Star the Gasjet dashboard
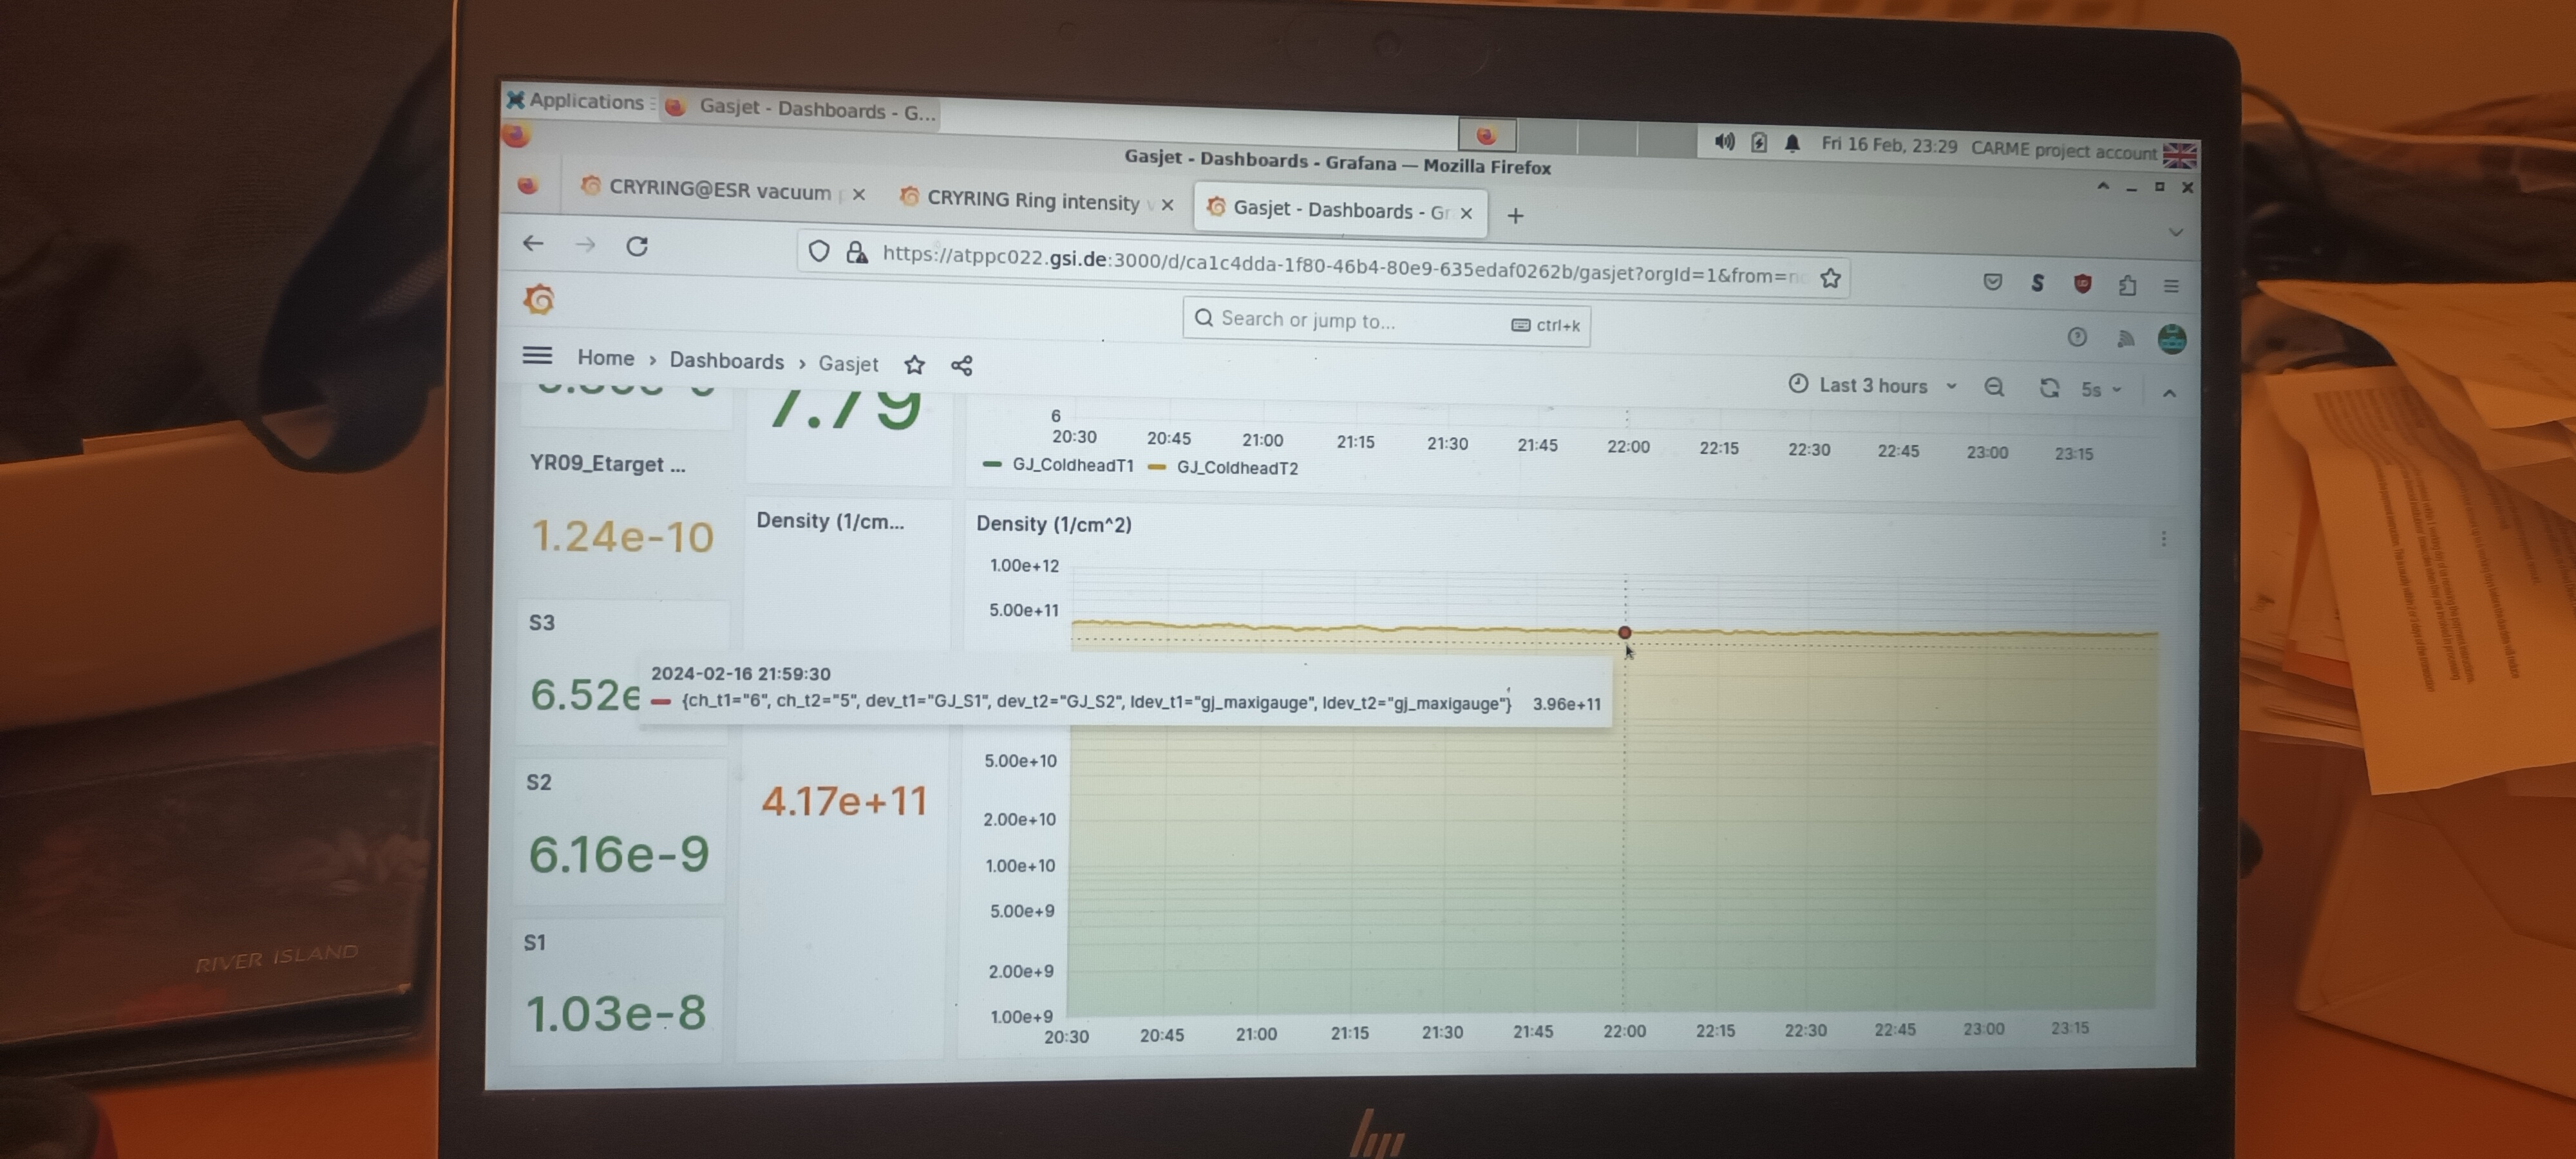The height and width of the screenshot is (1159, 2576). (914, 365)
